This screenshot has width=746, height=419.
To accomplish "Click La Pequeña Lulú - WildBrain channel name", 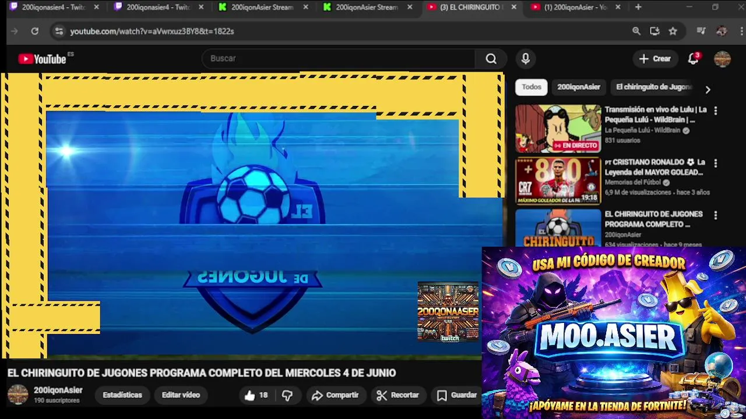I will coord(642,130).
